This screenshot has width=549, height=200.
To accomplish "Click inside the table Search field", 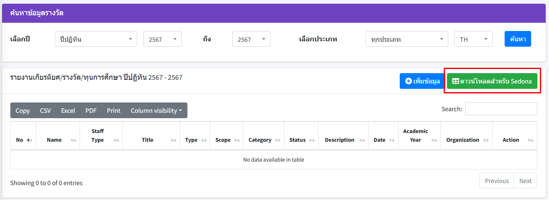I will [501, 109].
